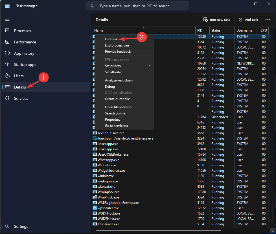Click the UserOOBEBroker.exe process icon
Screen dimensions: 276x234
point(95,154)
